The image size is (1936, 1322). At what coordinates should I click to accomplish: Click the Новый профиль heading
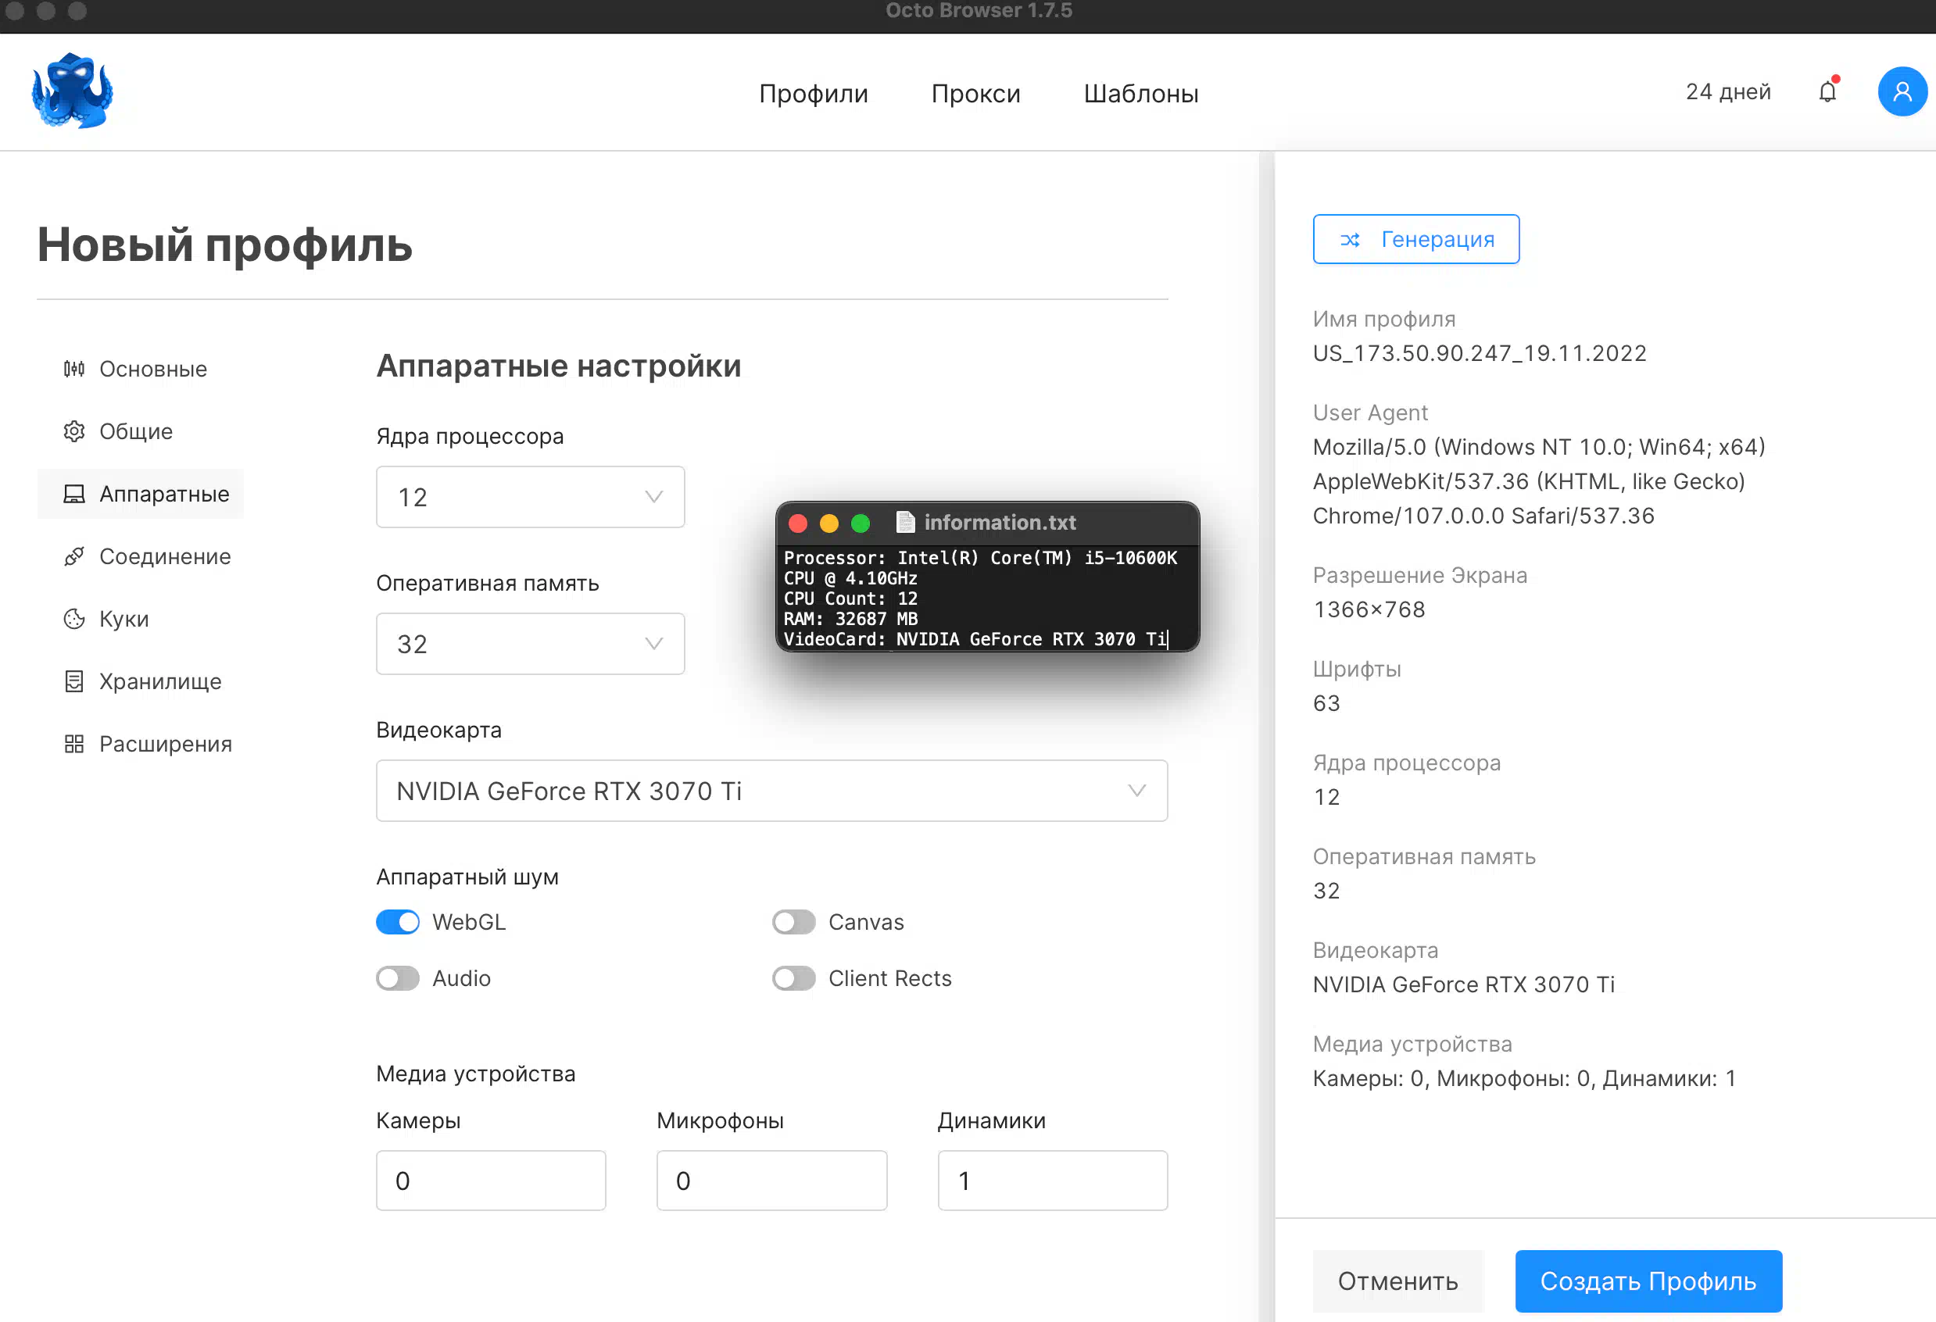click(224, 245)
